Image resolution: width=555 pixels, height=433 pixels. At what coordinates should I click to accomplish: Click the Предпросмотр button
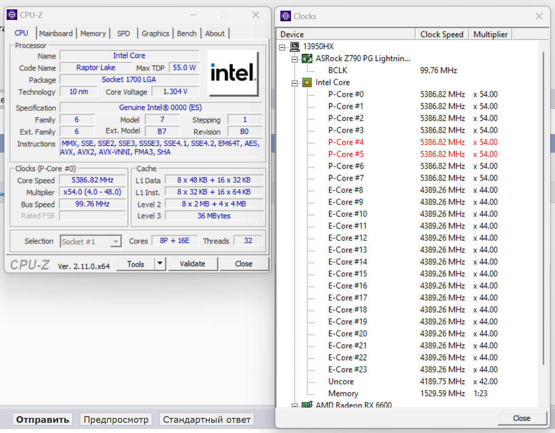(116, 419)
